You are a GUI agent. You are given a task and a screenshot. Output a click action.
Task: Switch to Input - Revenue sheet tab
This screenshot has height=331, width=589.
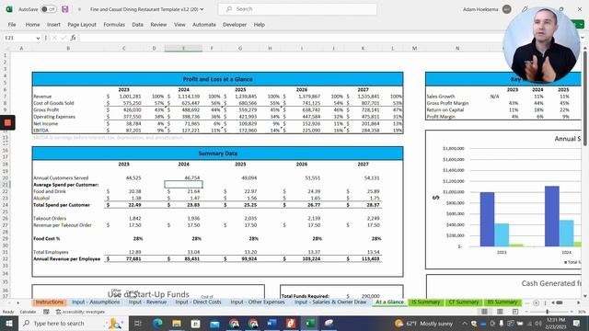[x=147, y=302]
